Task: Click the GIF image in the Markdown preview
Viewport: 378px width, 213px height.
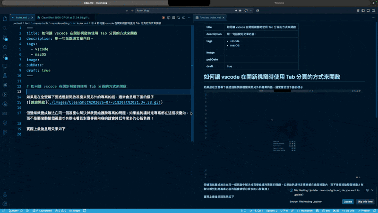Action: [282, 134]
